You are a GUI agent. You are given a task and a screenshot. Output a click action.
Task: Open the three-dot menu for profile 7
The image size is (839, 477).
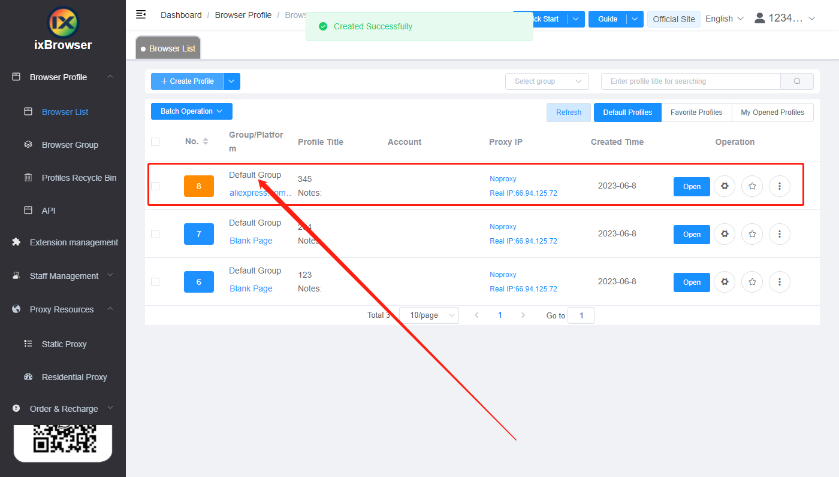(x=779, y=234)
